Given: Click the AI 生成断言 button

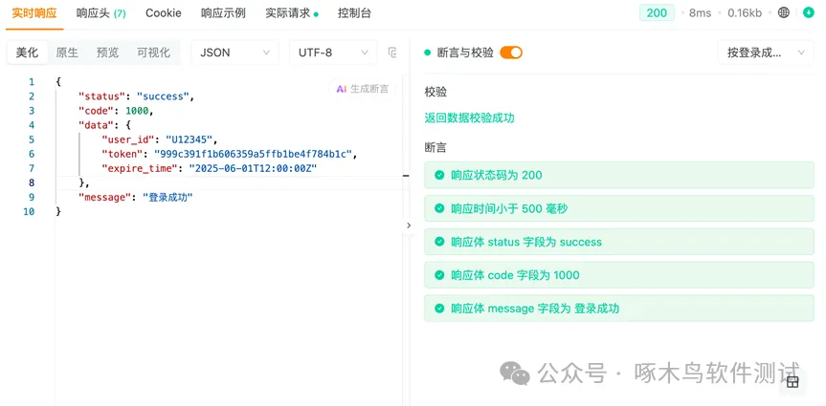Looking at the screenshot, I should (363, 89).
